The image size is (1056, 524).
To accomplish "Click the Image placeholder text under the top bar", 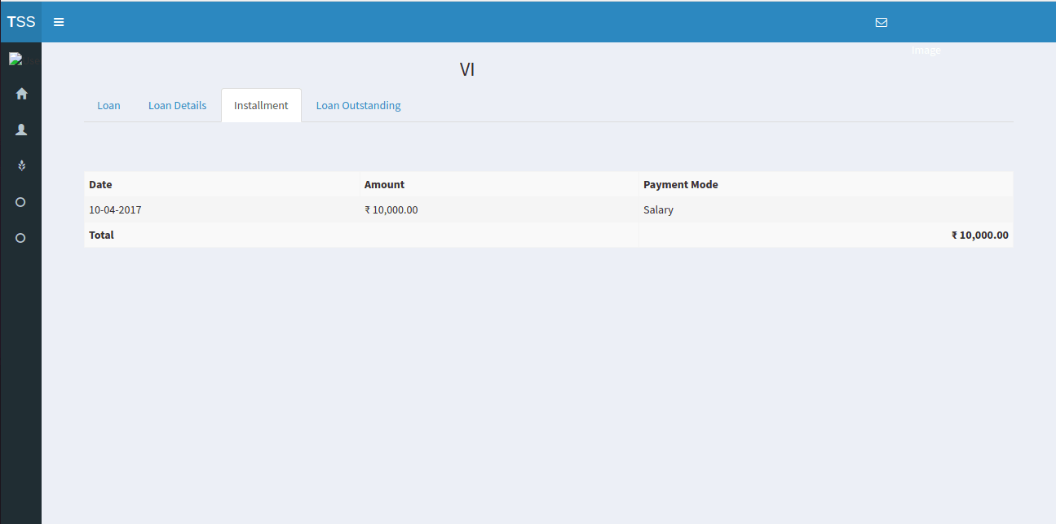I will [926, 51].
